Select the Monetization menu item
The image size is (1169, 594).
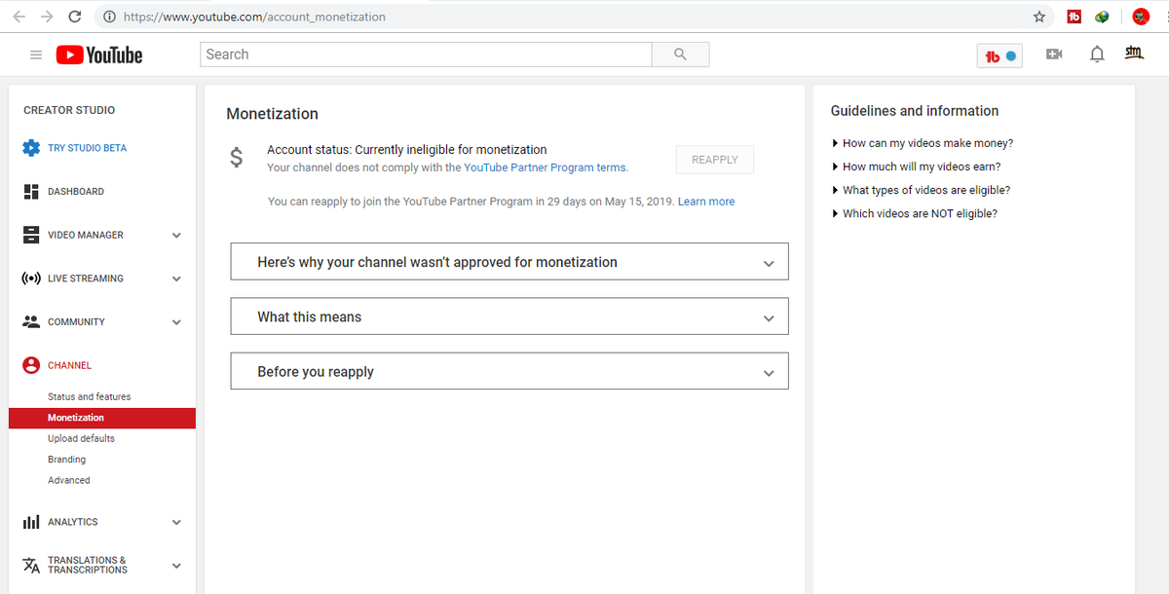point(102,418)
